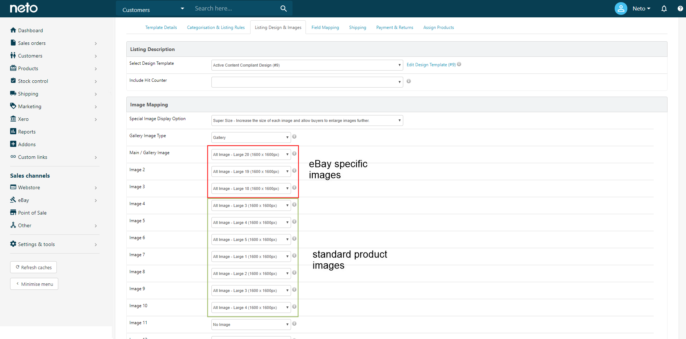The width and height of the screenshot is (686, 339).
Task: Click the Neto logo in header
Action: (24, 8)
